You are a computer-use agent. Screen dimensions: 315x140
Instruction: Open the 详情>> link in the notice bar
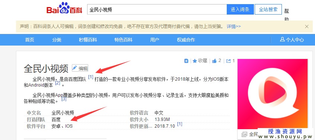coord(233,27)
